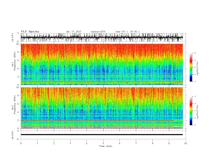
Task: Click the time axis tick label "10"
Action: [186, 143]
